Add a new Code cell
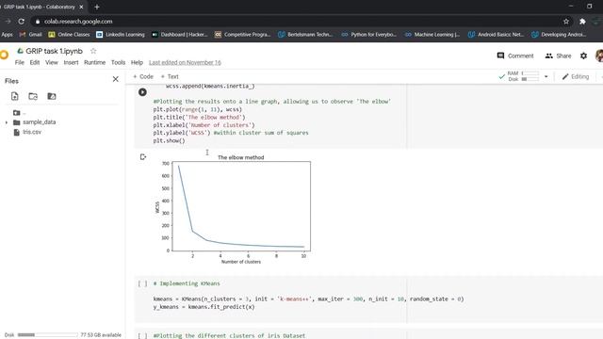The height and width of the screenshot is (339, 603). point(143,76)
